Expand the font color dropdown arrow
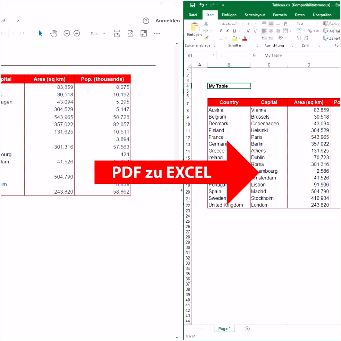Screen dimensions: 341x341 (x=250, y=38)
